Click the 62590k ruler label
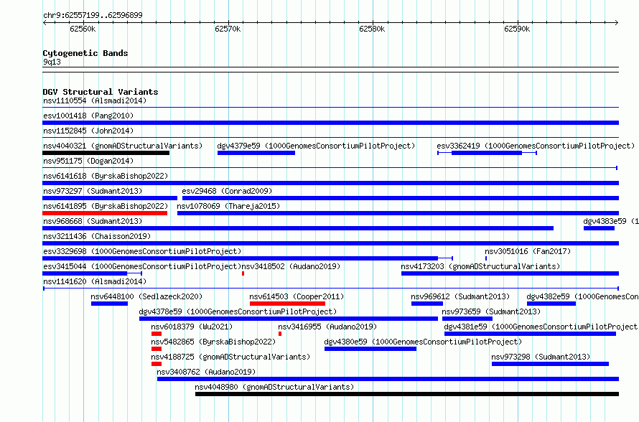 [x=517, y=29]
